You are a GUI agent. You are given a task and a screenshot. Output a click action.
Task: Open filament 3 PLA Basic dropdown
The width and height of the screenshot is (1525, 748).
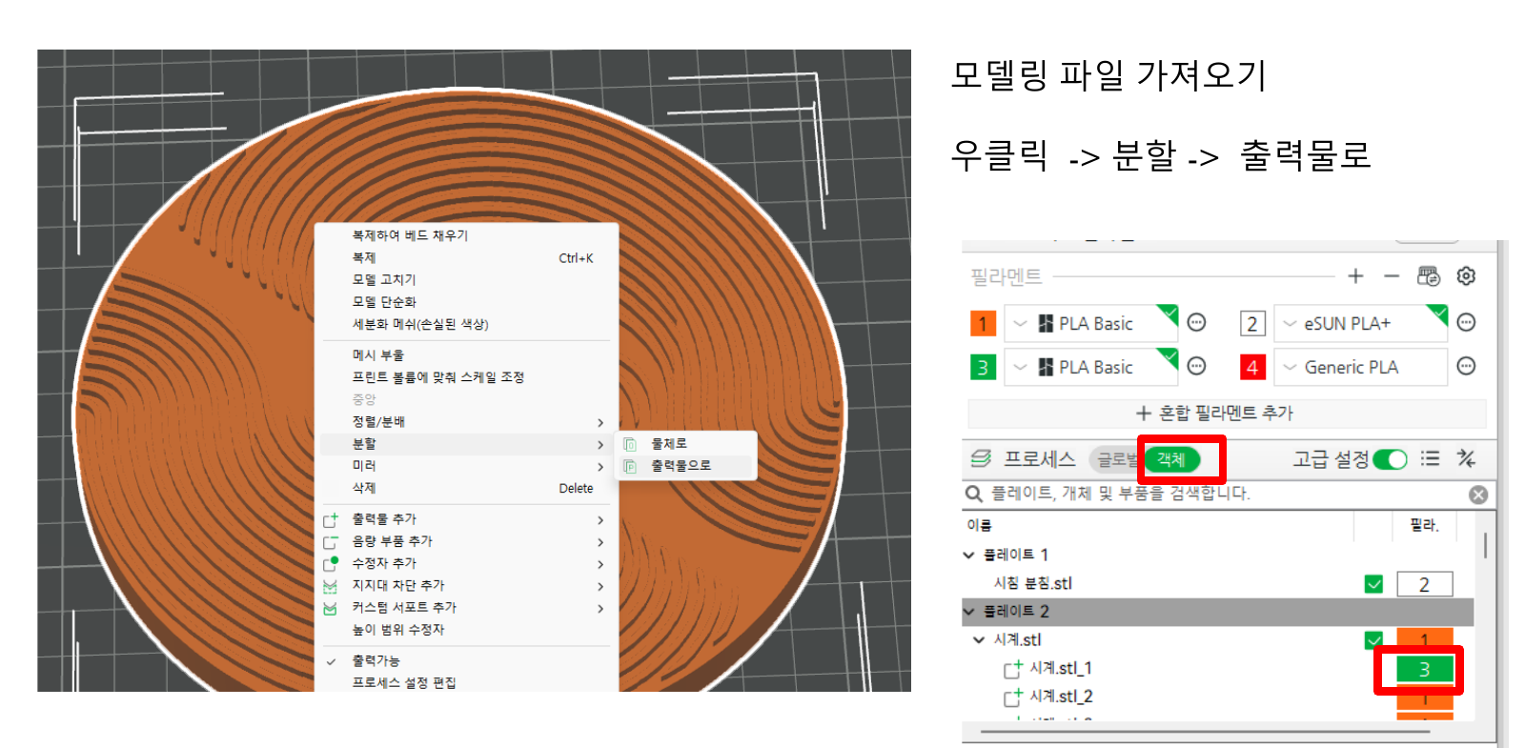(x=1091, y=367)
